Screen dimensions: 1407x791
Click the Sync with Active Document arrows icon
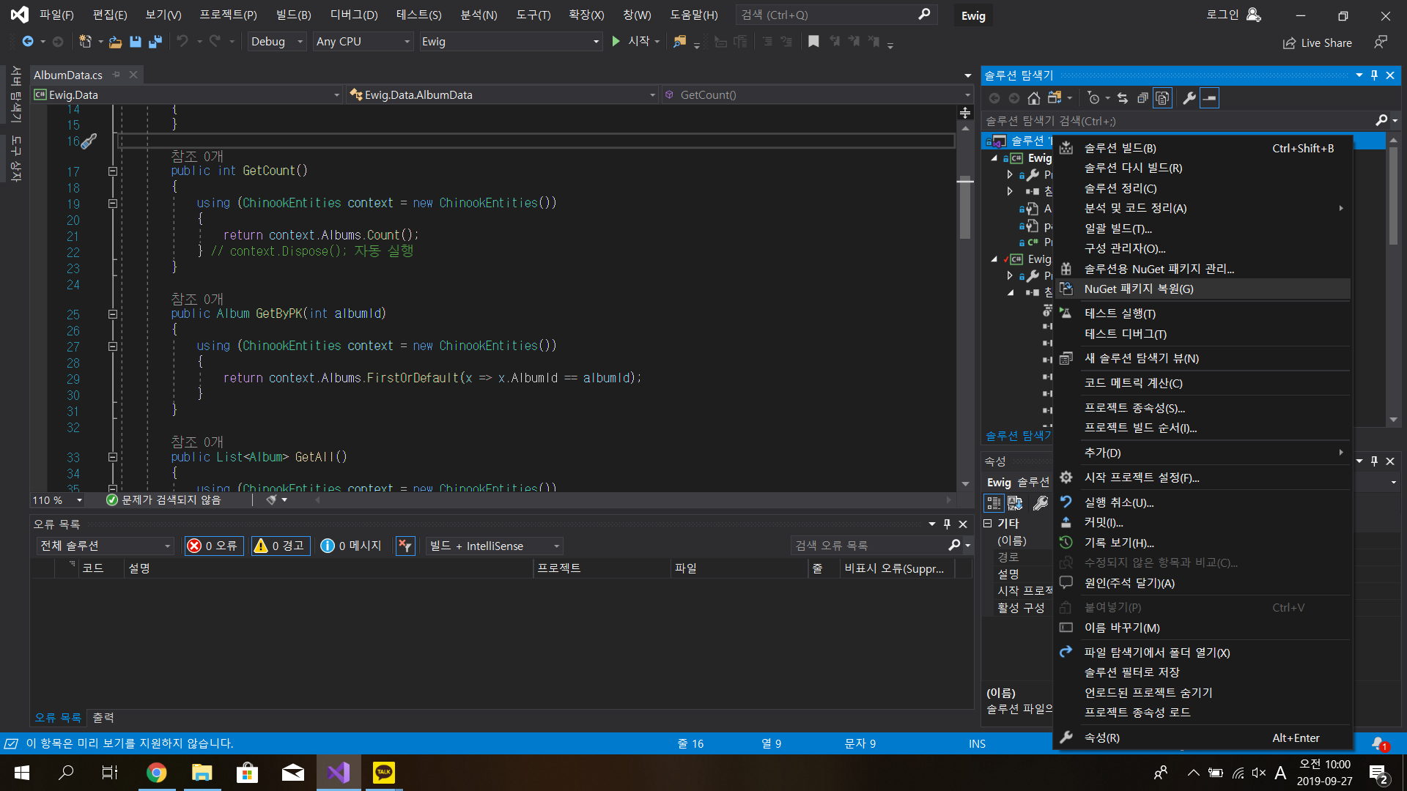point(1123,98)
